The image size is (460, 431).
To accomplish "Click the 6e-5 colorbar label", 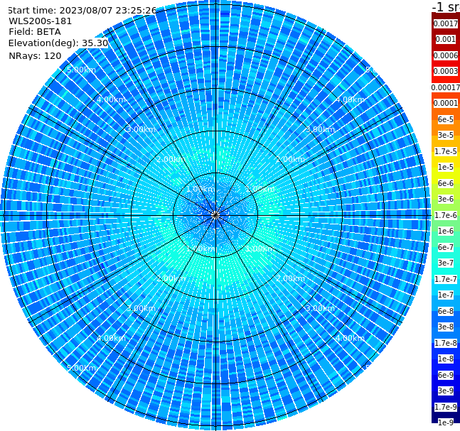I will pos(446,119).
